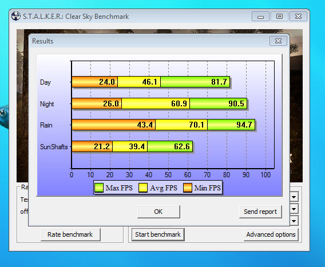The width and height of the screenshot is (325, 267).
Task: Click the 100 axis tick label
Action: tap(265, 175)
